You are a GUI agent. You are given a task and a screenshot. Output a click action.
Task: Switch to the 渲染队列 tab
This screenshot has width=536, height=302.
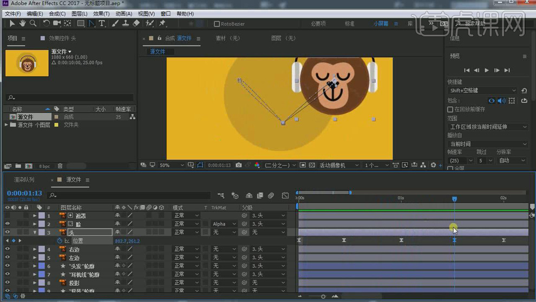coord(24,180)
